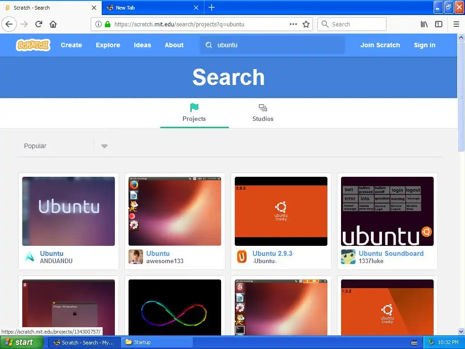Open the Ubuntu project title by awesome133

[x=158, y=254]
